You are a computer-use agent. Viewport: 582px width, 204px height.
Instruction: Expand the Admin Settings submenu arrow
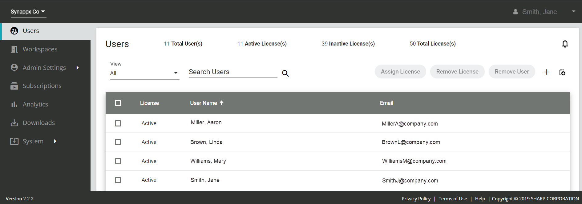pos(78,67)
